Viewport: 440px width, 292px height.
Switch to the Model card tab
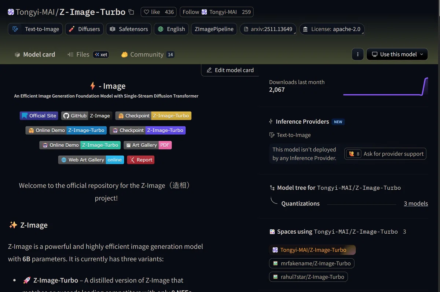(34, 54)
